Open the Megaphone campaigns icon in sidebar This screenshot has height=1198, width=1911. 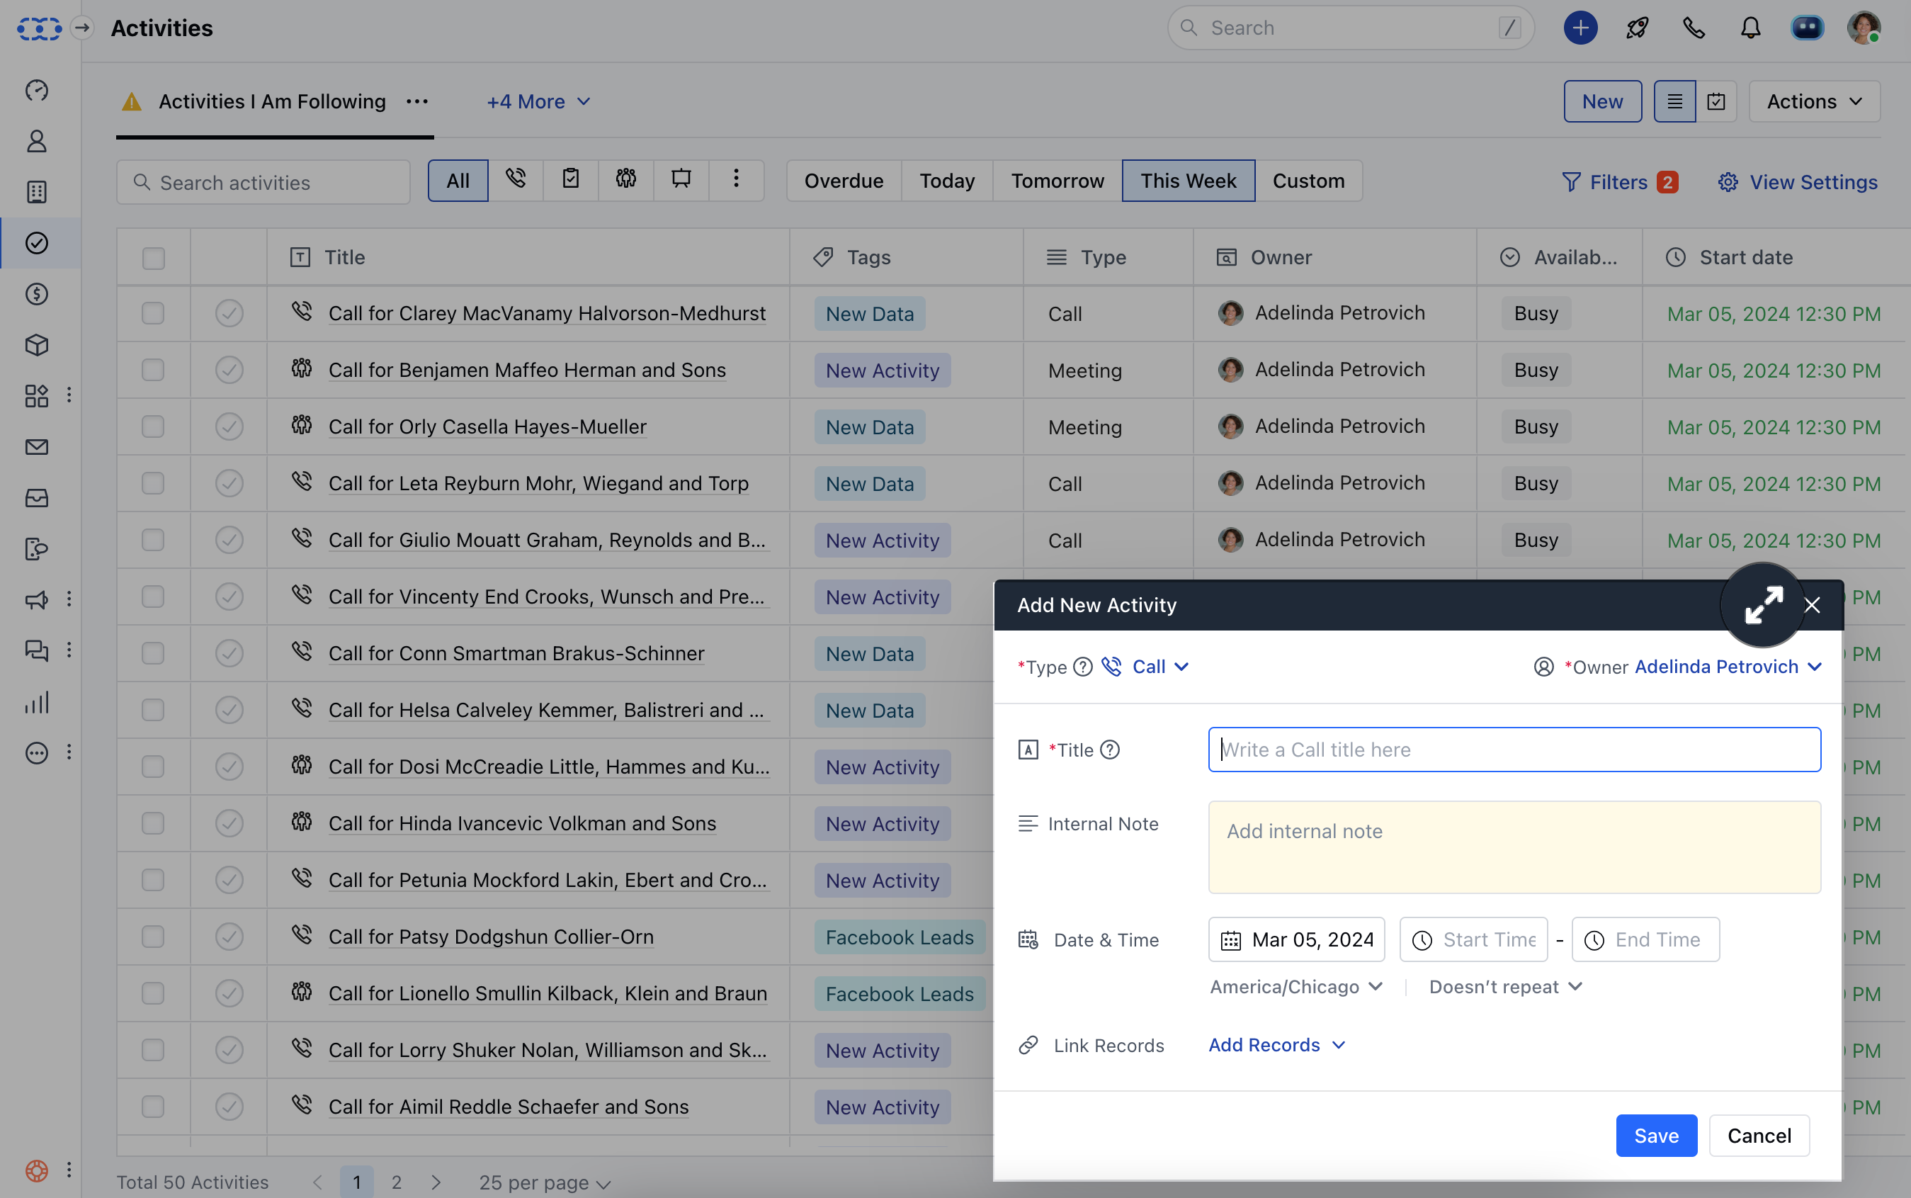coord(36,600)
